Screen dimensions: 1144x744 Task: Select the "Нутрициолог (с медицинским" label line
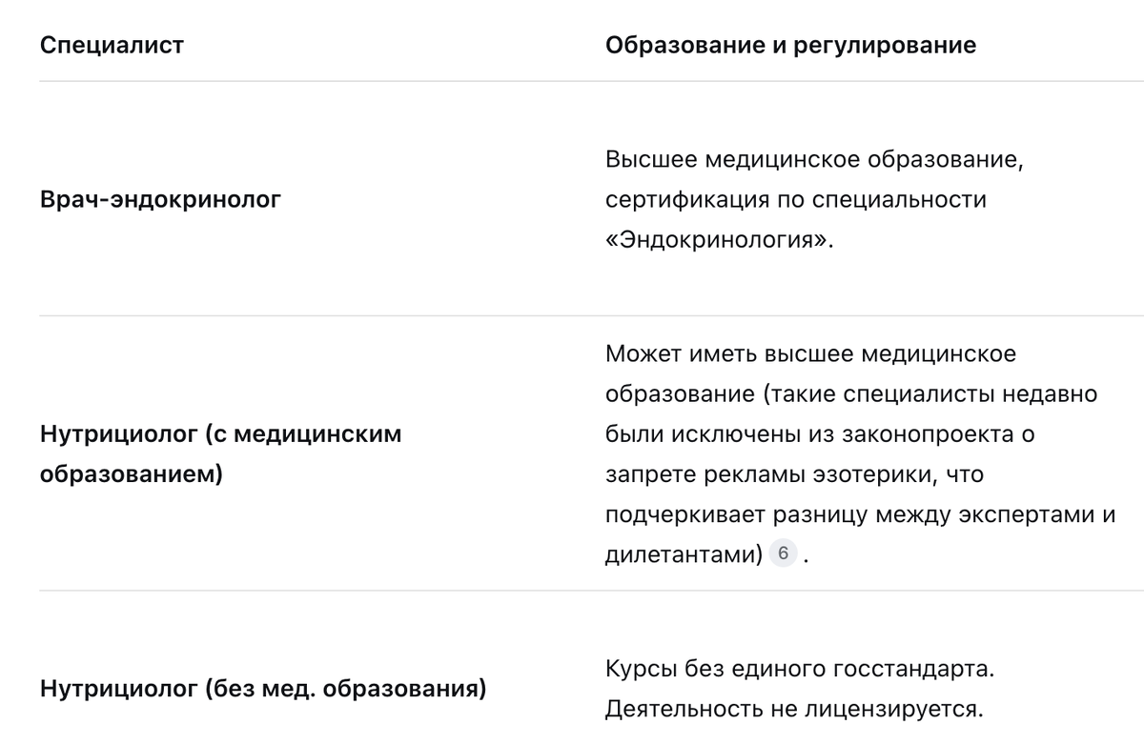point(221,434)
